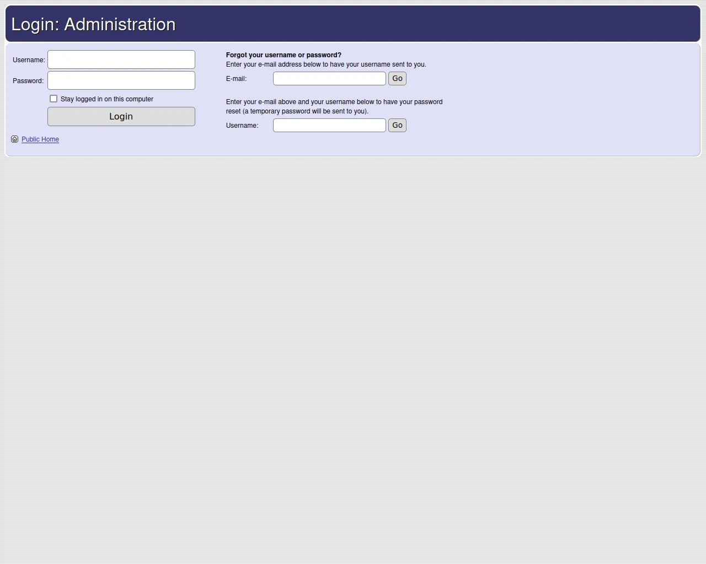Focus the password reset Username field
The height and width of the screenshot is (564, 706).
point(329,126)
